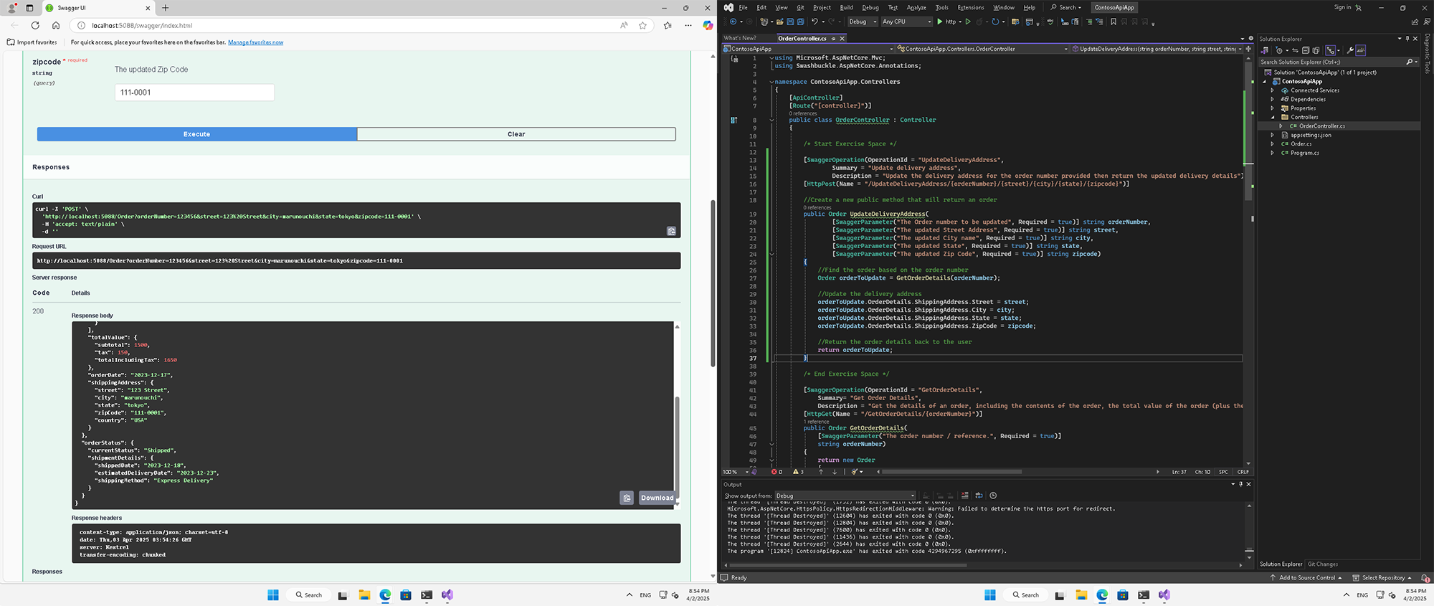Image resolution: width=1434 pixels, height=606 pixels.
Task: Toggle Word Wrap icon in Output panel
Action: tap(979, 496)
